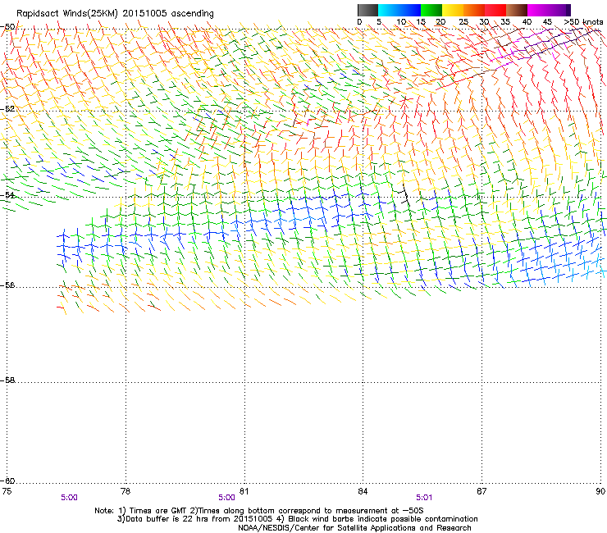
Task: Click the longitude label 75
Action: point(7,491)
